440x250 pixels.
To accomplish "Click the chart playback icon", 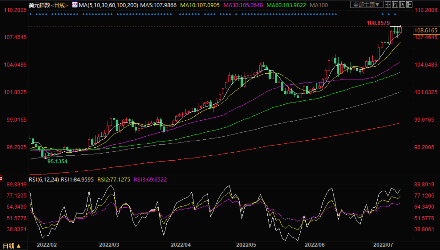I will pos(402,4).
